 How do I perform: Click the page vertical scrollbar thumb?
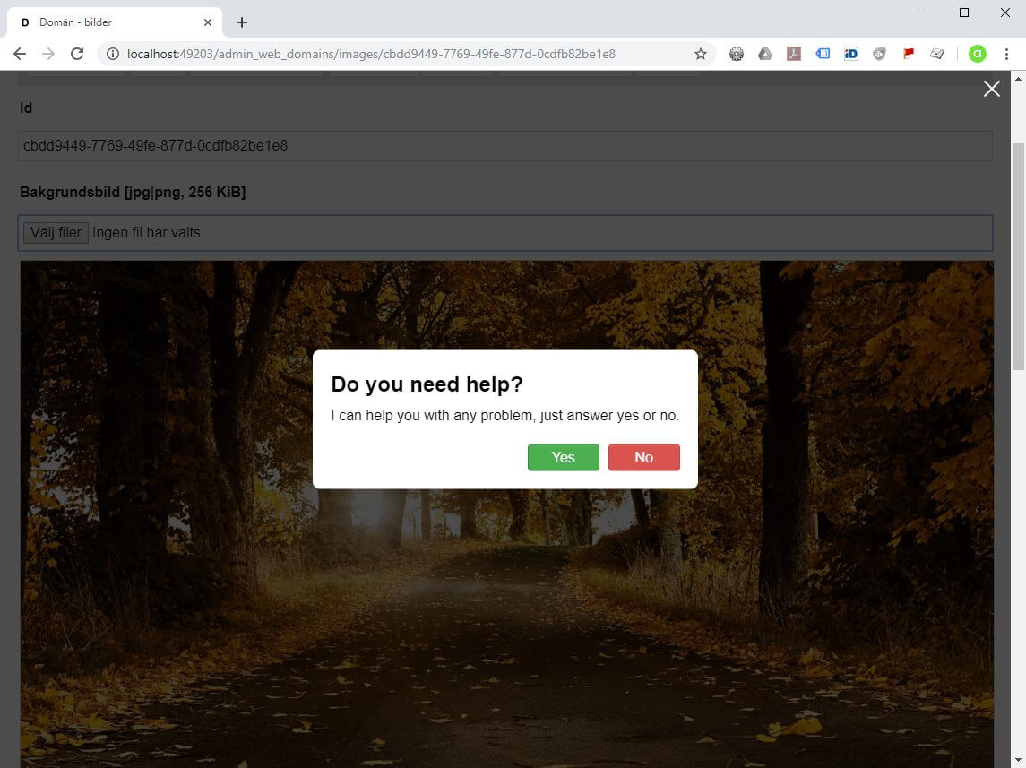point(1018,256)
